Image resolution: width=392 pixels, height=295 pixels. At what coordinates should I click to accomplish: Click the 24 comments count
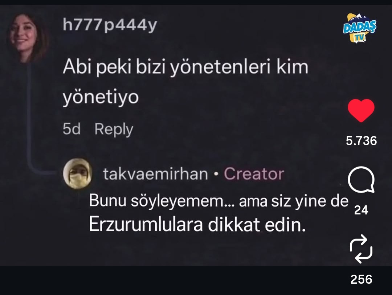[x=361, y=210]
